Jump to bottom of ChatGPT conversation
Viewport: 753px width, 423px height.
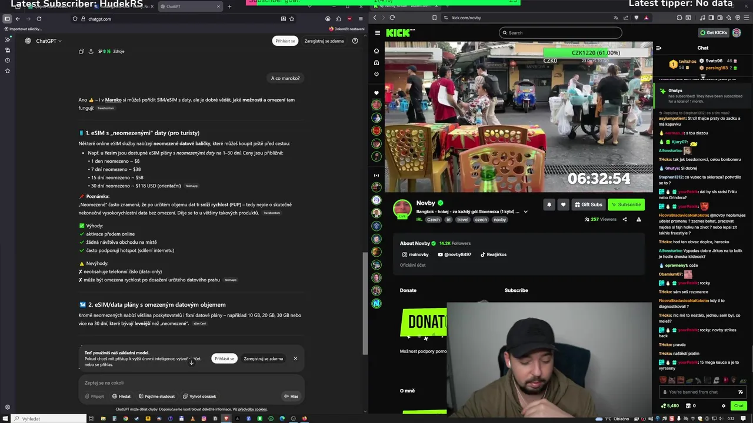(191, 362)
